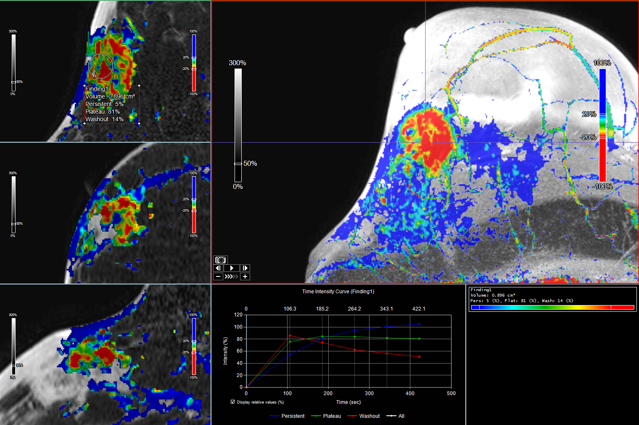The height and width of the screenshot is (425, 639).
Task: Click the Plateau legend entry
Action: point(326,416)
